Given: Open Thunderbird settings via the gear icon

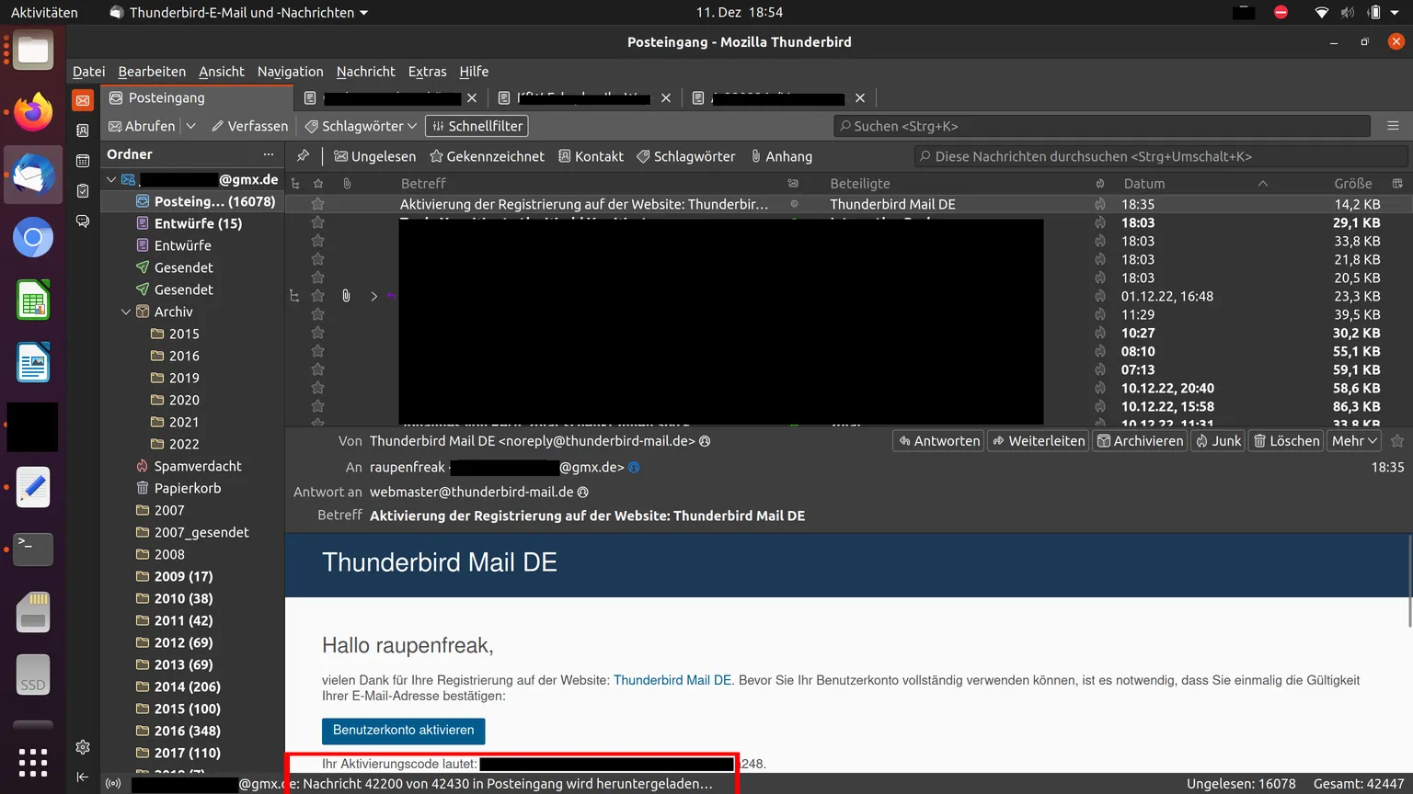Looking at the screenshot, I should tap(83, 747).
